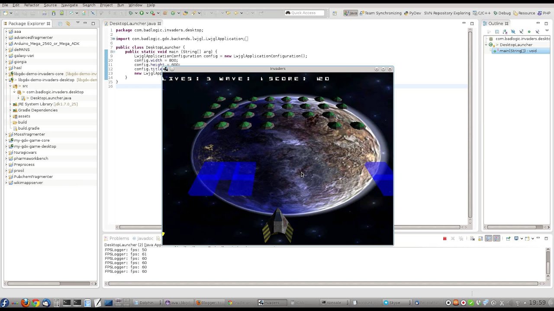Open the Run button dropdown arrow

click(x=146, y=13)
